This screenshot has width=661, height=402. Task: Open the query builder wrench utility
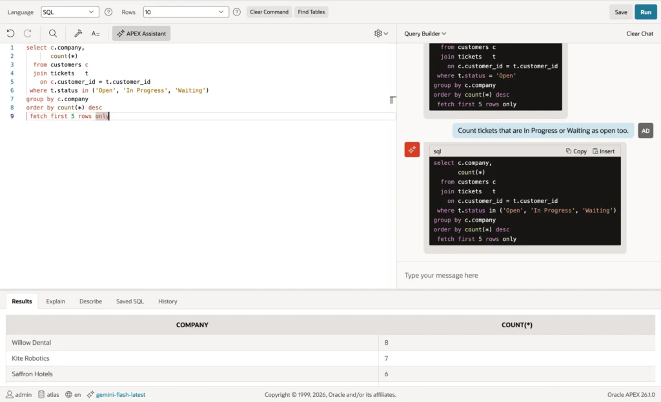pos(78,33)
